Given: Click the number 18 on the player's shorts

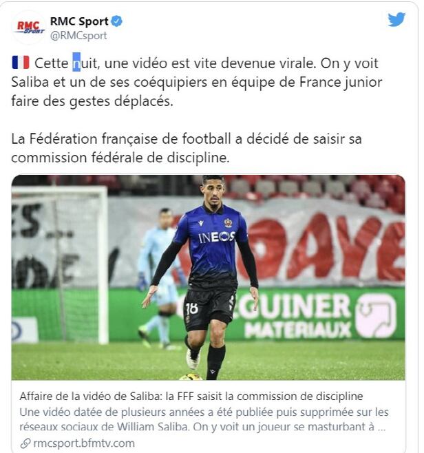Looking at the screenshot, I should [192, 308].
